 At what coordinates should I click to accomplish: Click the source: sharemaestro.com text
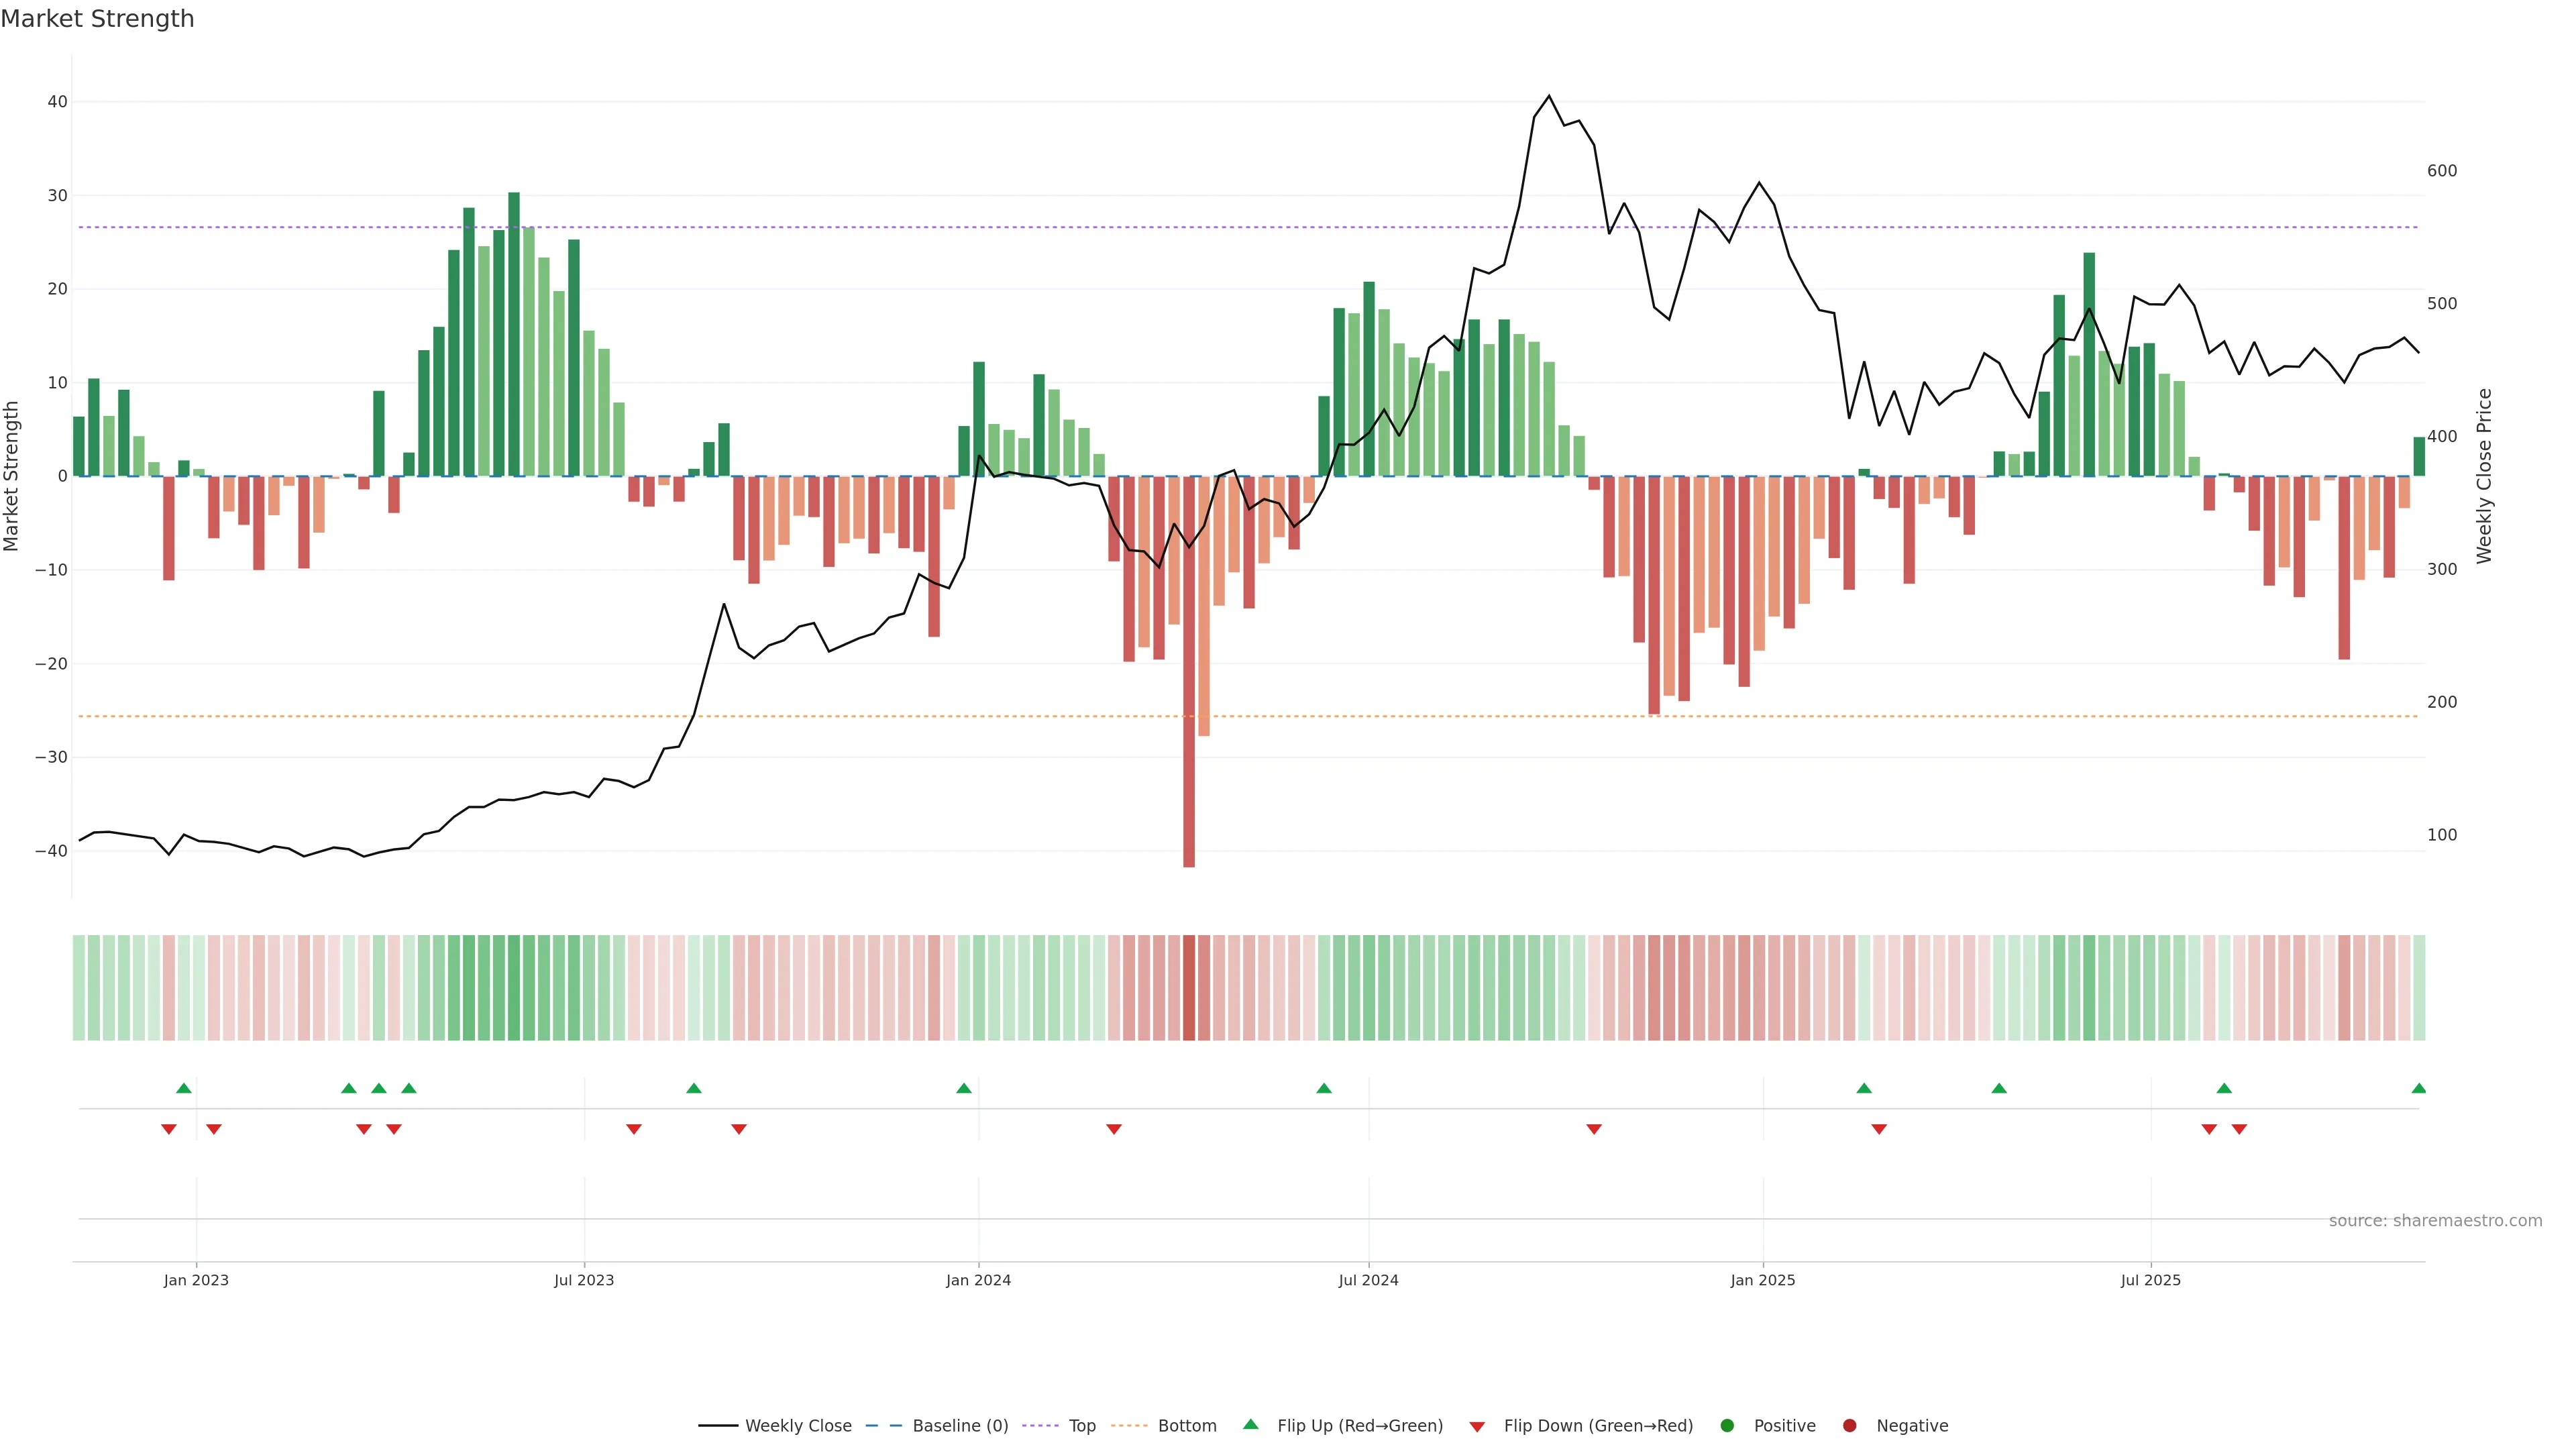(2435, 1221)
